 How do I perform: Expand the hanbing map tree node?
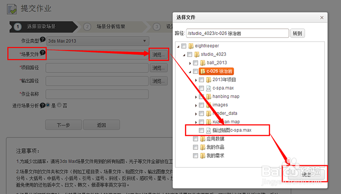pyautogui.click(x=196, y=97)
